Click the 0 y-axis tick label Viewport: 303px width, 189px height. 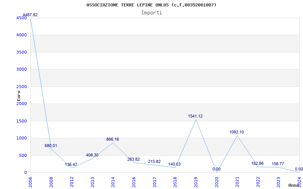[25, 173]
